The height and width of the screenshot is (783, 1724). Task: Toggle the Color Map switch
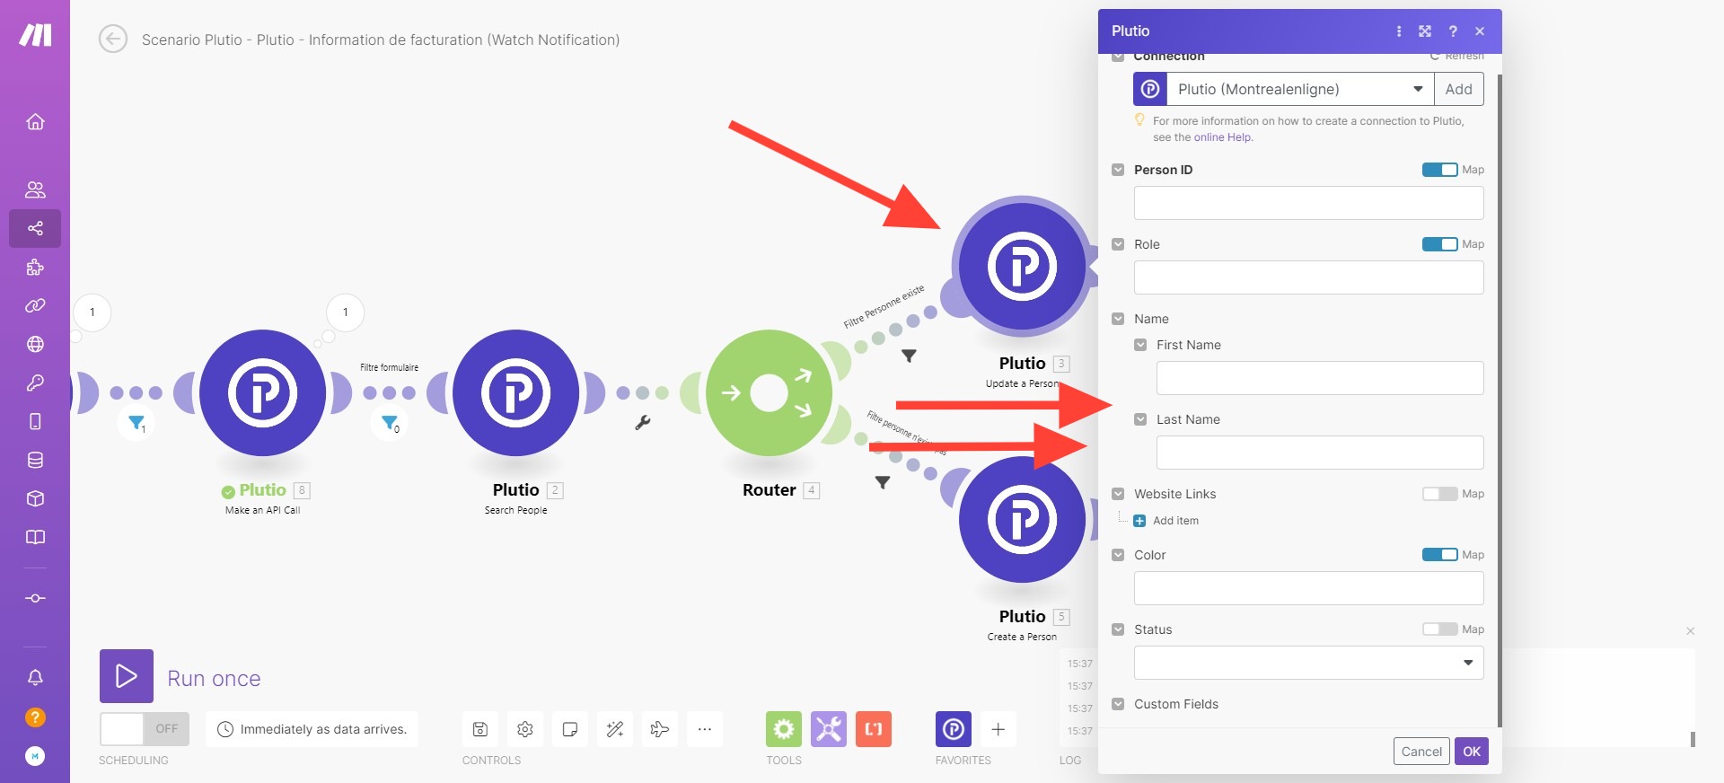1439,555
